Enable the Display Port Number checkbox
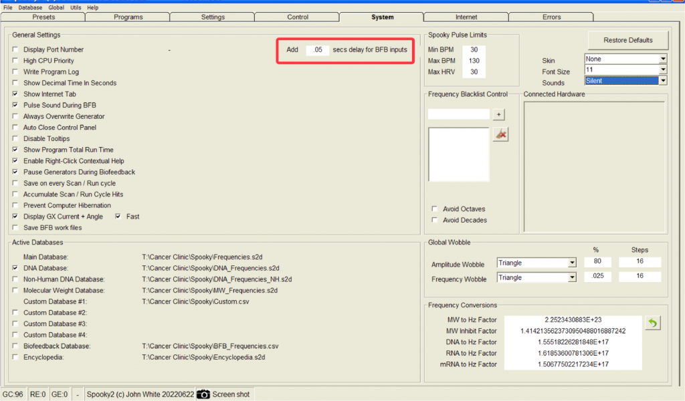 (x=15, y=49)
